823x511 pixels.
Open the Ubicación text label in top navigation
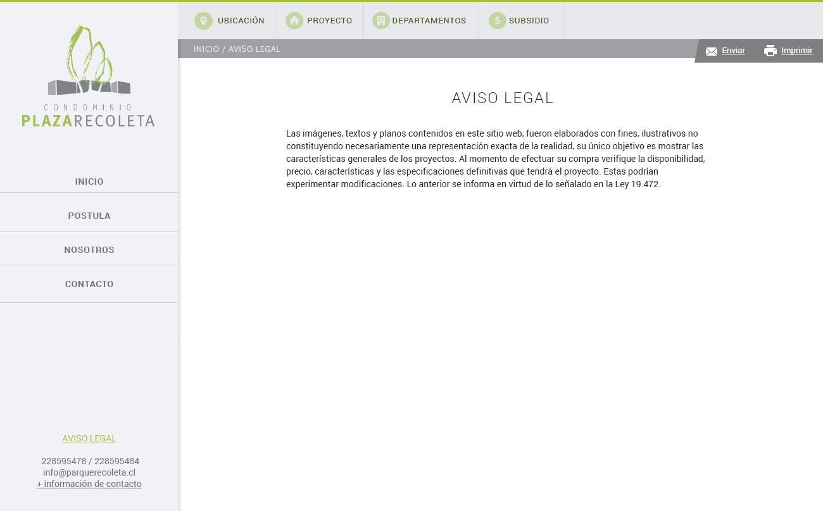241,21
